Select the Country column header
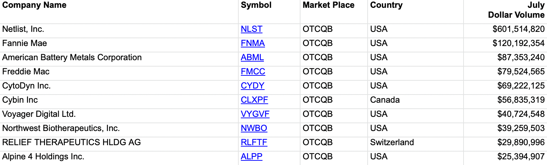This screenshot has width=547, height=165. [x=386, y=5]
